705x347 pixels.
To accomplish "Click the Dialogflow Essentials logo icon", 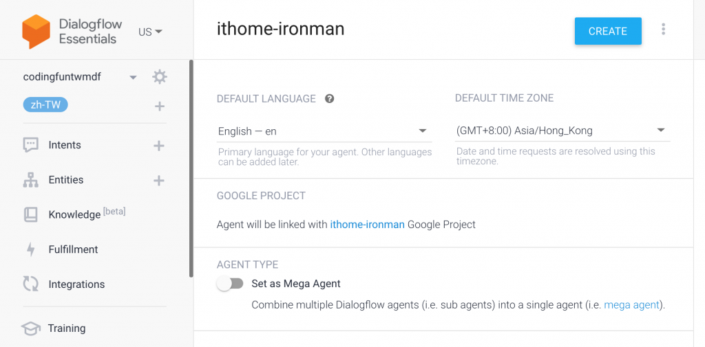I will tap(36, 32).
